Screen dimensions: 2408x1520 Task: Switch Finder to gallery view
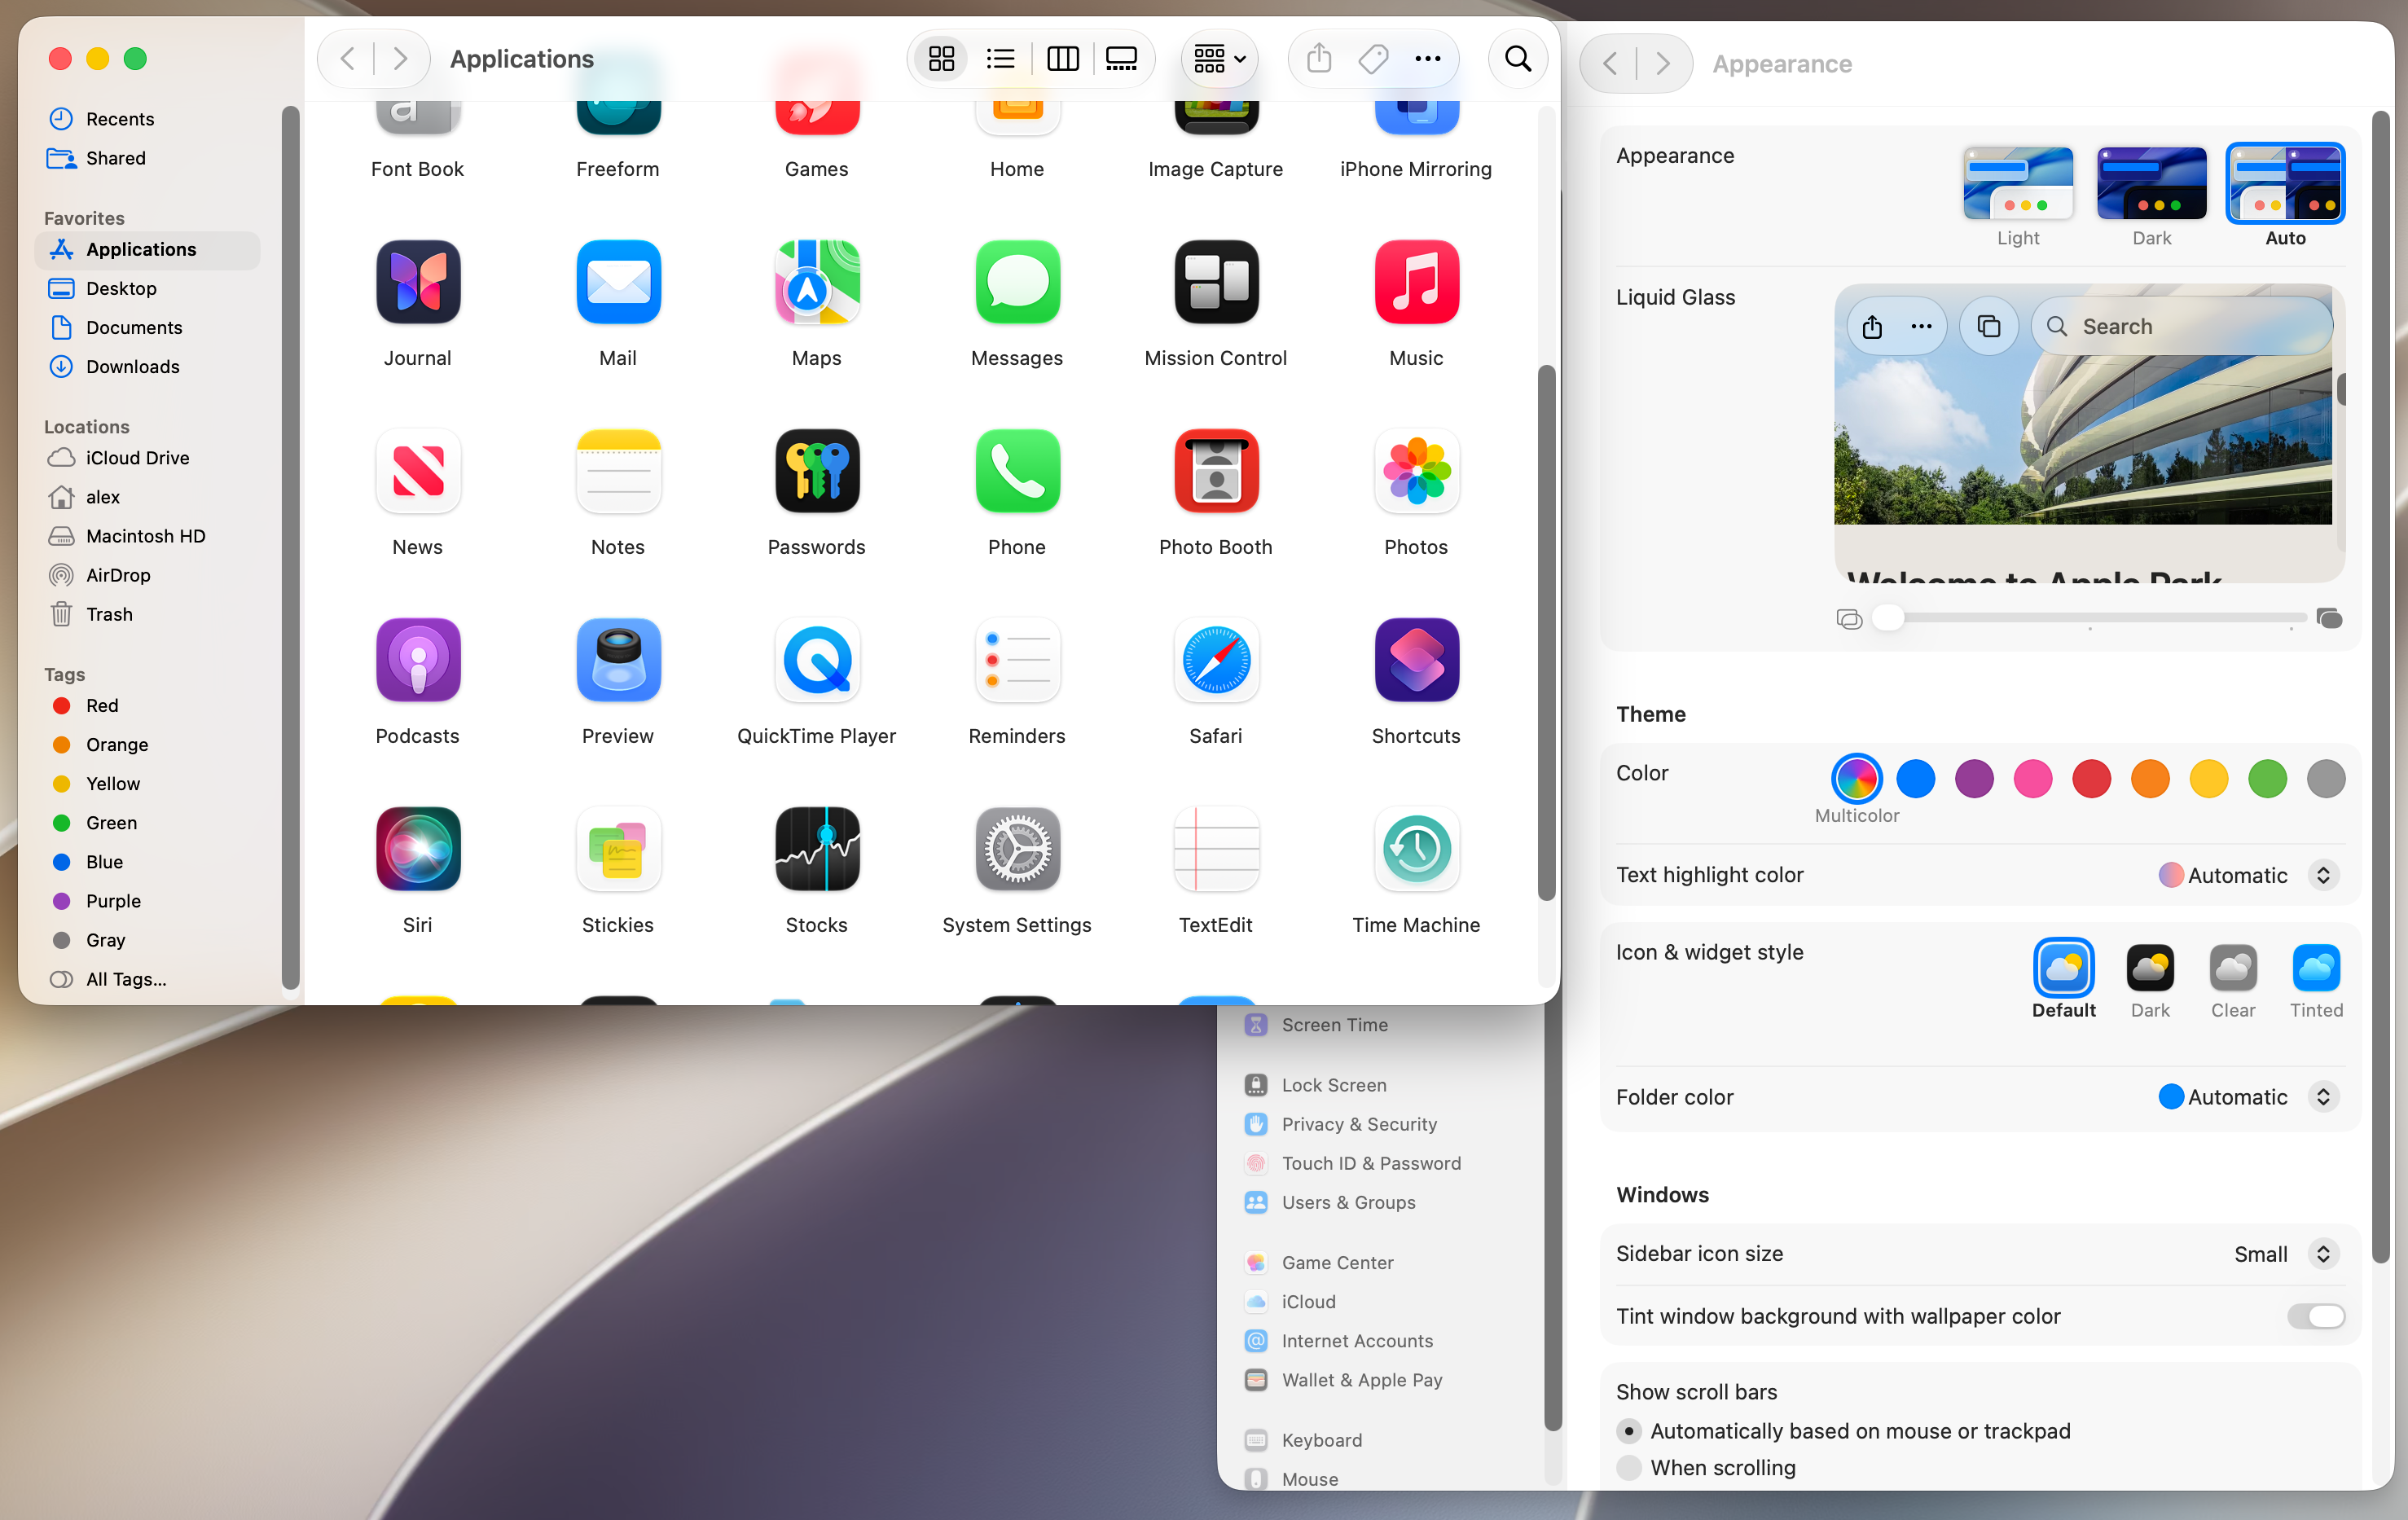tap(1121, 59)
